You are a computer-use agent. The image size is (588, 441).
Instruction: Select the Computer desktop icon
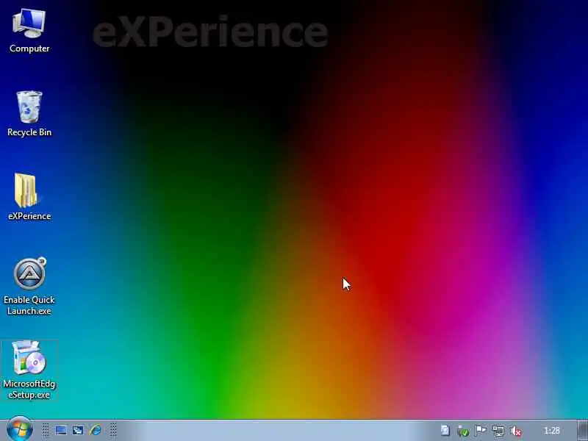click(29, 24)
